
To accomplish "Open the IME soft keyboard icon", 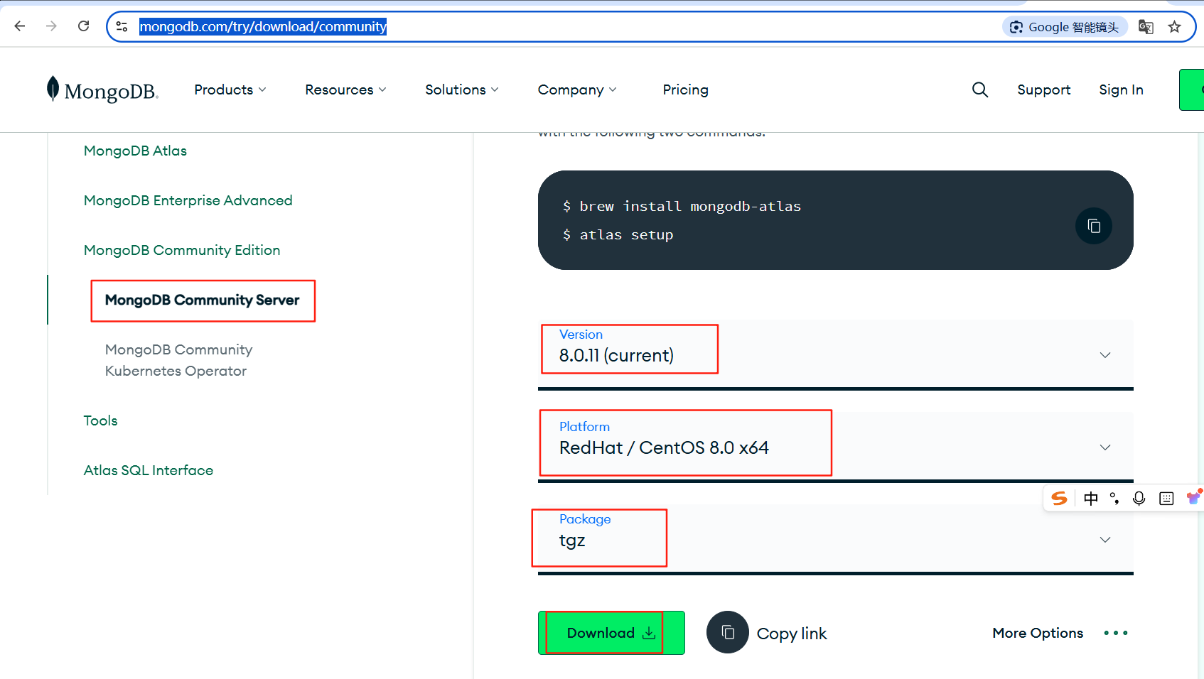I will [x=1166, y=499].
